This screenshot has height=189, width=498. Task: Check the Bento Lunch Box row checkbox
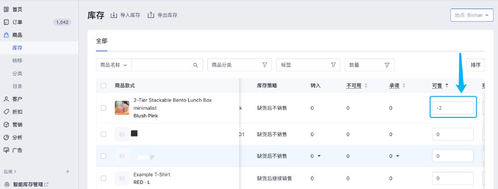[104, 108]
